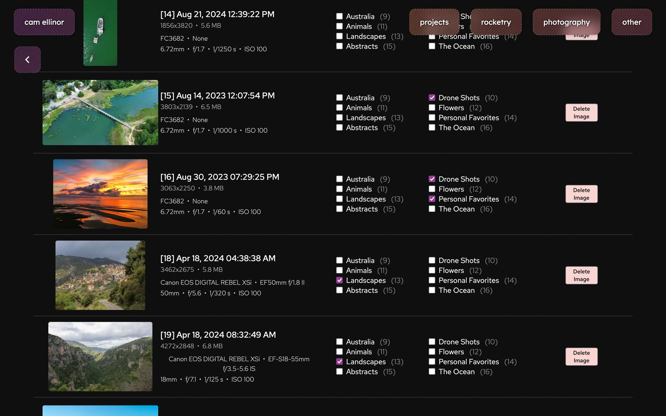Viewport: 666px width, 416px height.
Task: Check Australia for image 14
Action: click(x=339, y=16)
